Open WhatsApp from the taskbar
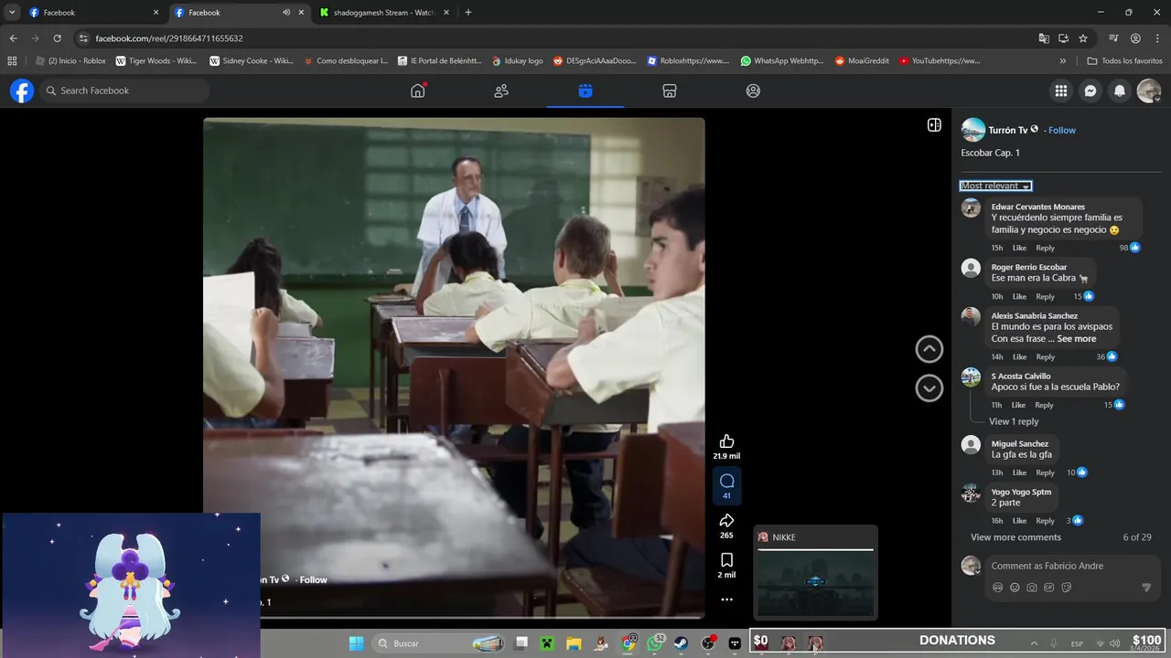This screenshot has width=1171, height=658. click(x=655, y=643)
